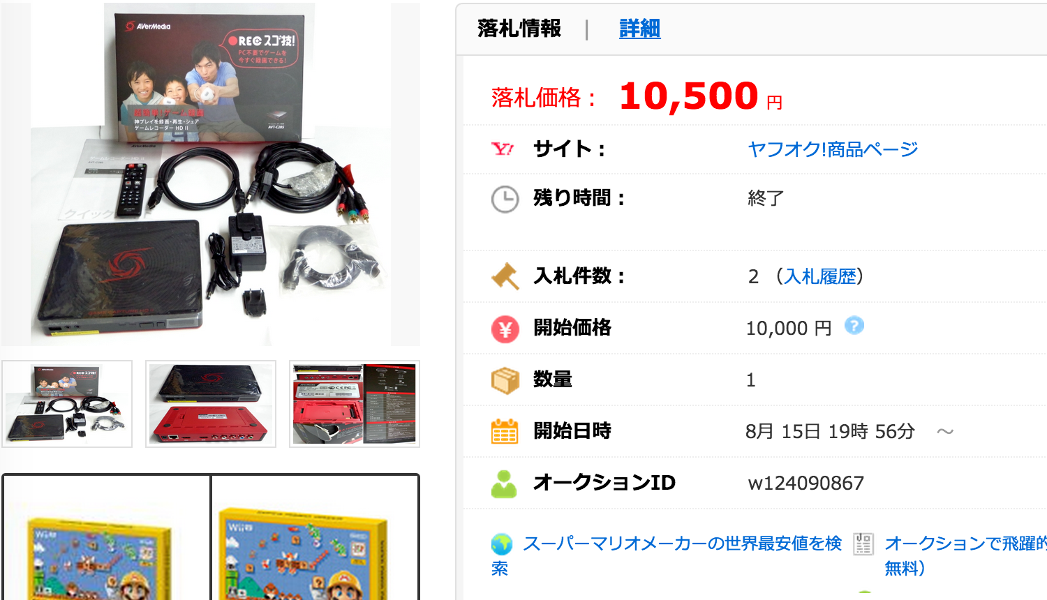Click the calendar icon for start date
The height and width of the screenshot is (600, 1047).
505,432
